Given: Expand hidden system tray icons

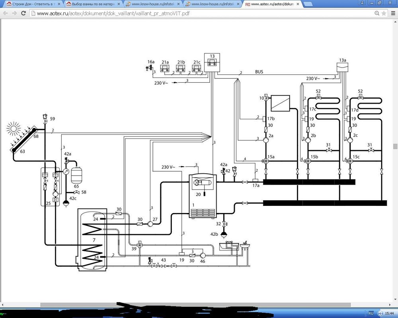Looking at the screenshot, I should click(379, 313).
